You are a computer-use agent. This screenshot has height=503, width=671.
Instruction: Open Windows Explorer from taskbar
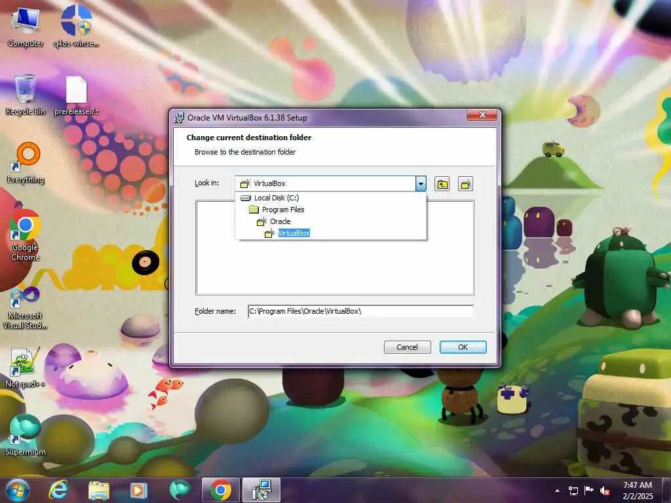point(99,490)
